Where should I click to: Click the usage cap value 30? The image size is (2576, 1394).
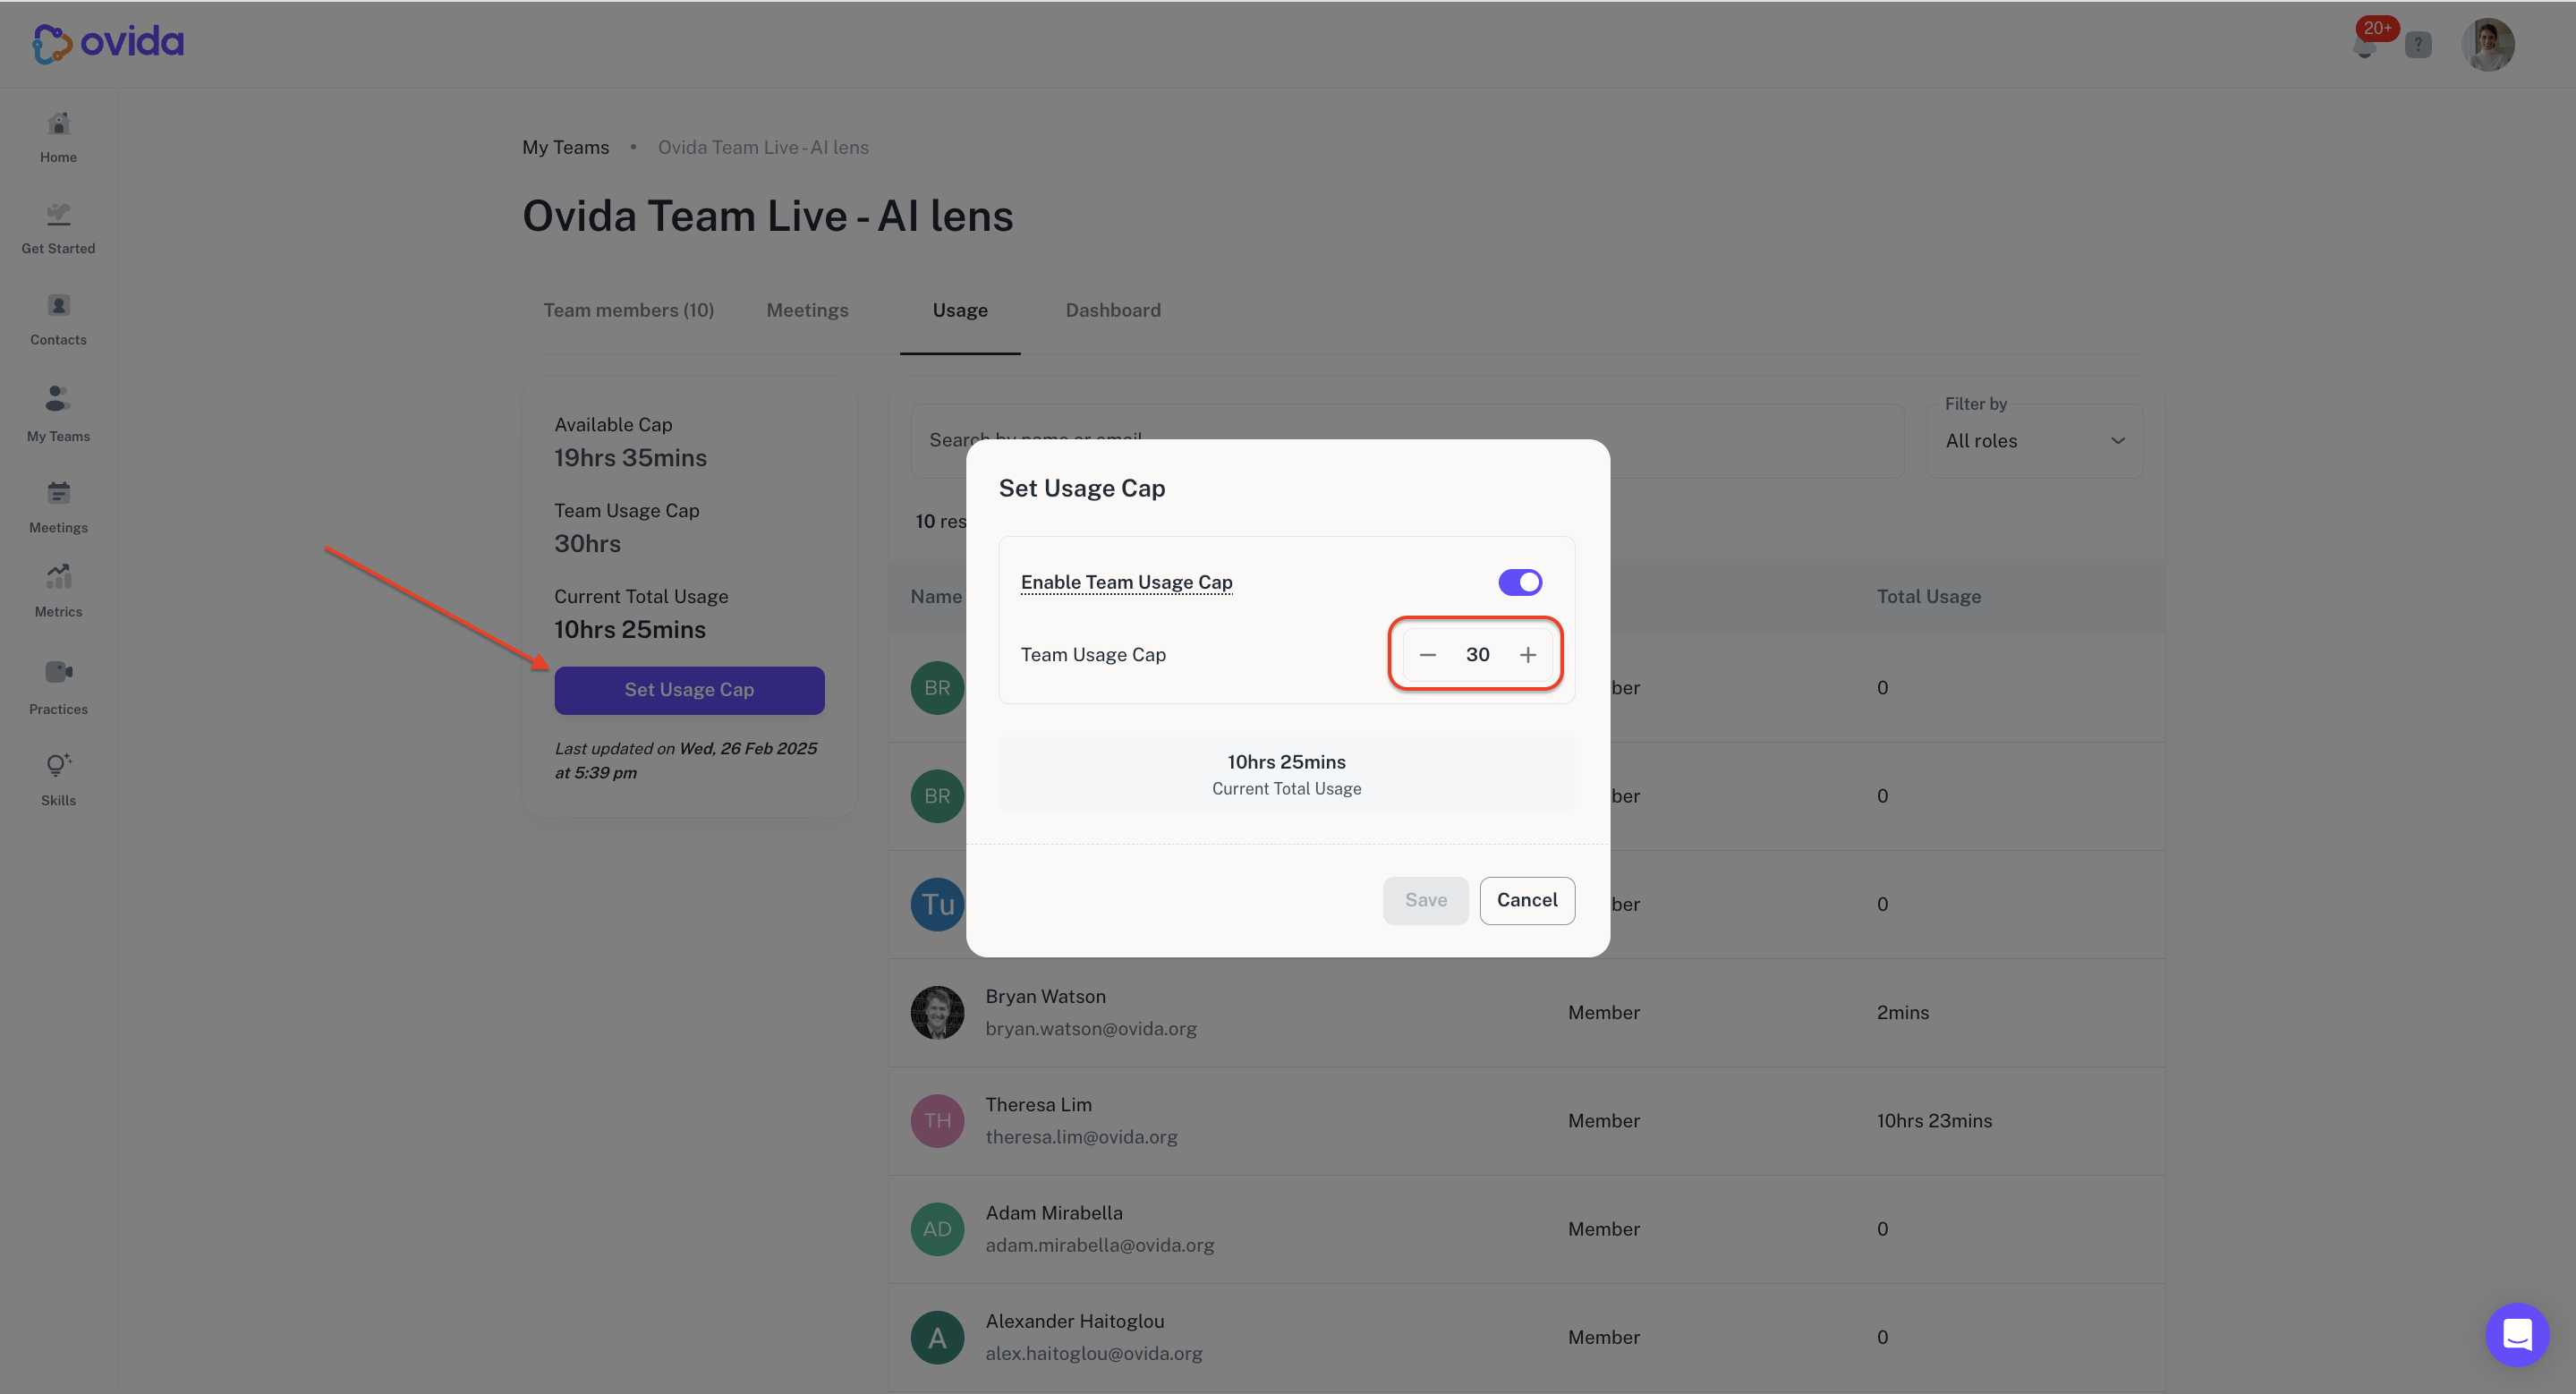pos(1478,655)
